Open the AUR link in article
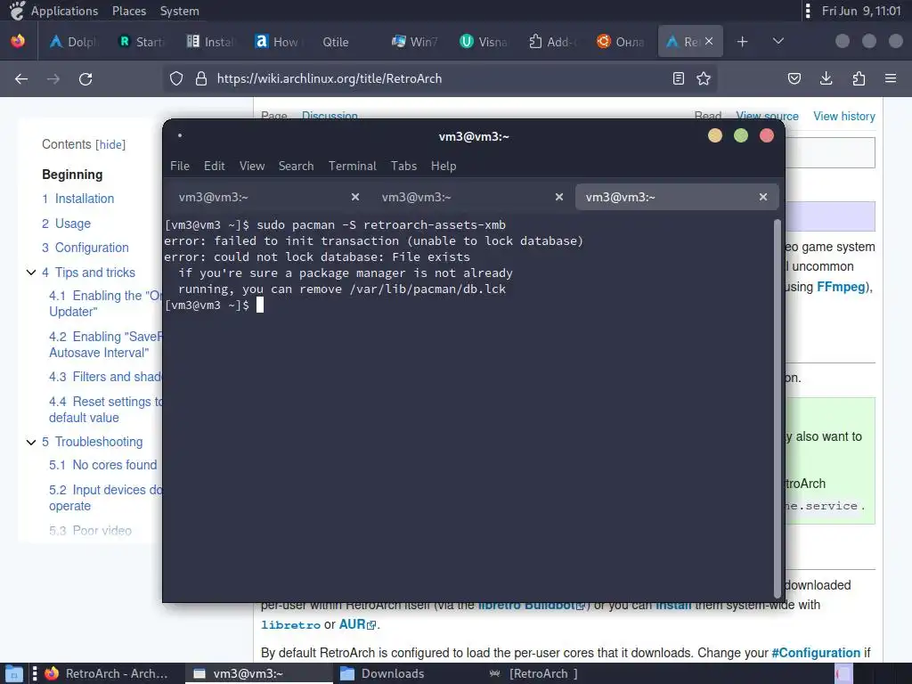This screenshot has height=684, width=912. tap(357, 624)
